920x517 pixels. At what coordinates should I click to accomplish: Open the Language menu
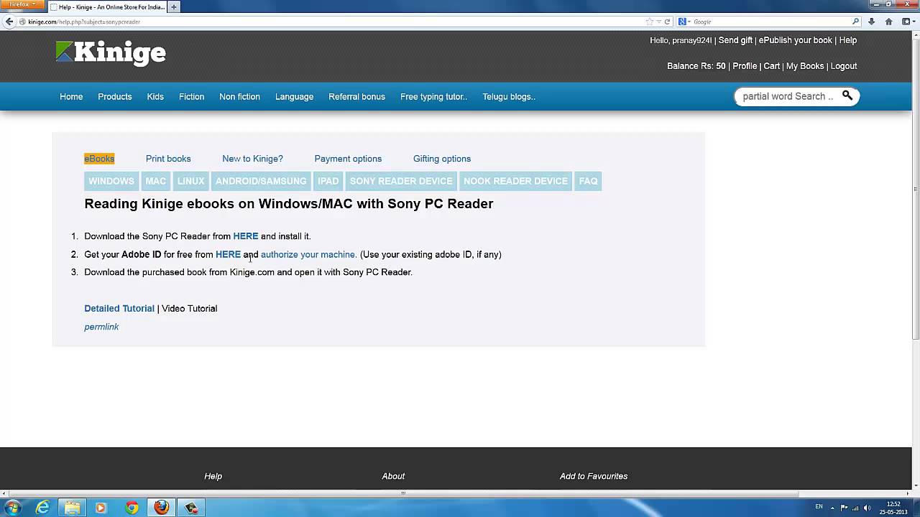(294, 96)
